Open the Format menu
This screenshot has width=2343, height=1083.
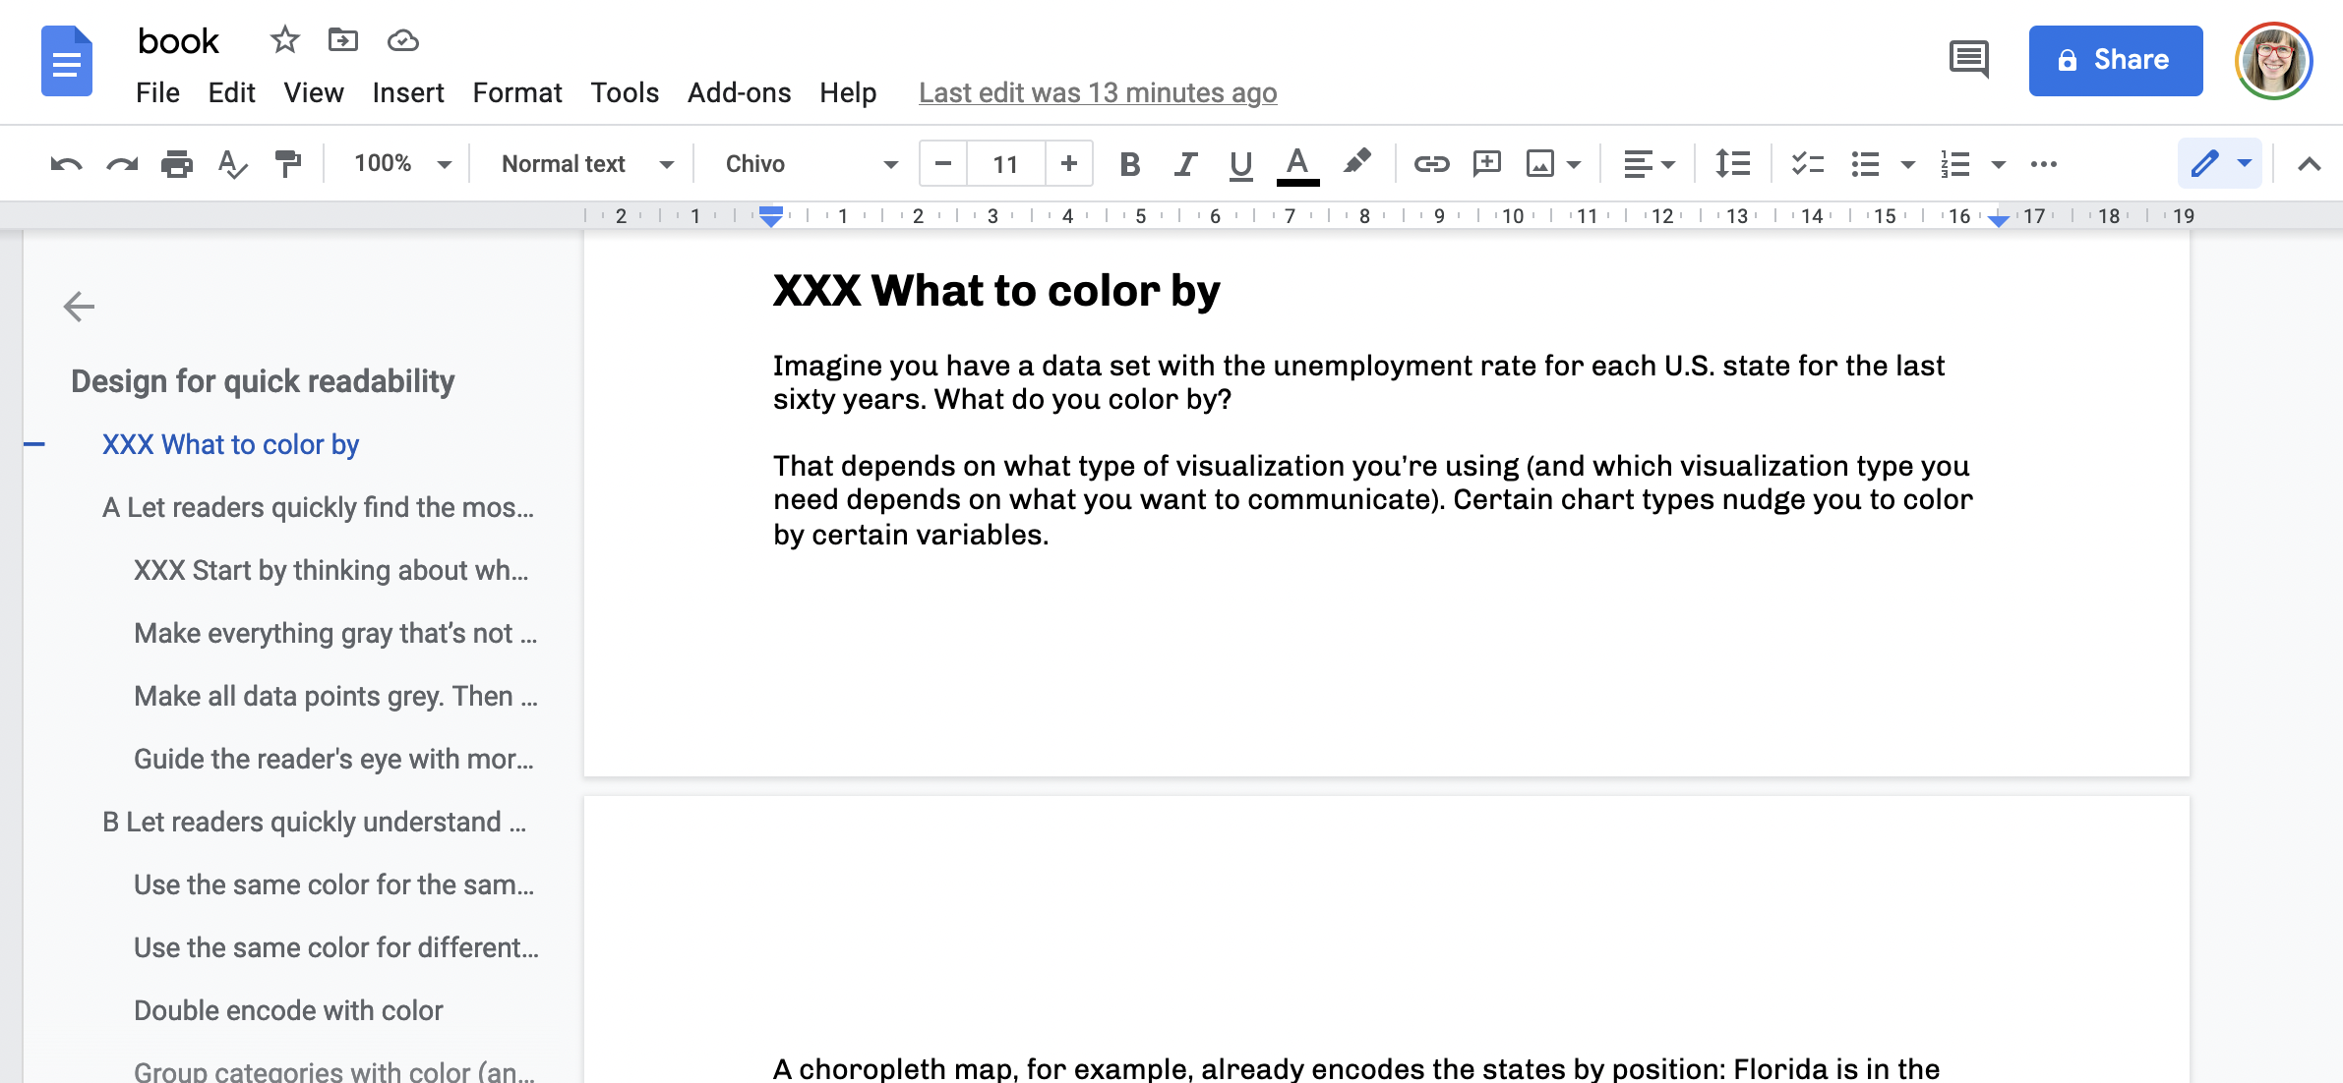tap(516, 92)
